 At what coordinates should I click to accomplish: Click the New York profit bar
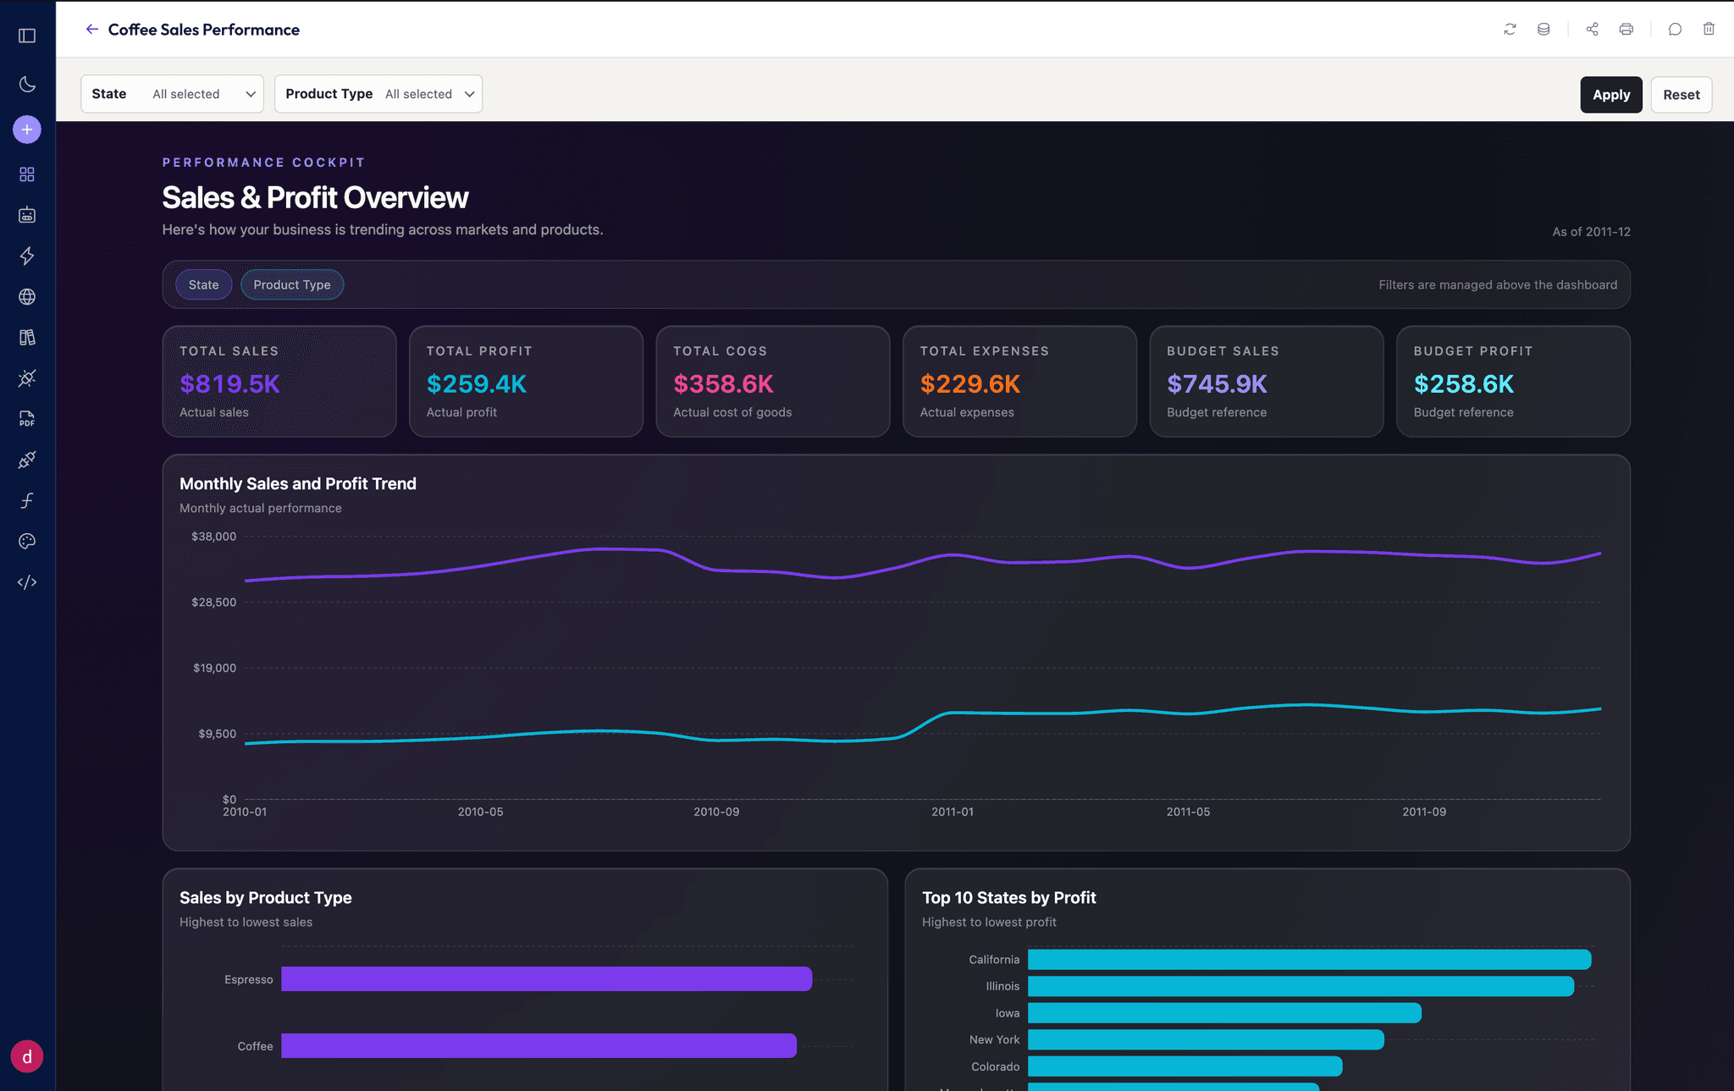click(x=1206, y=1039)
